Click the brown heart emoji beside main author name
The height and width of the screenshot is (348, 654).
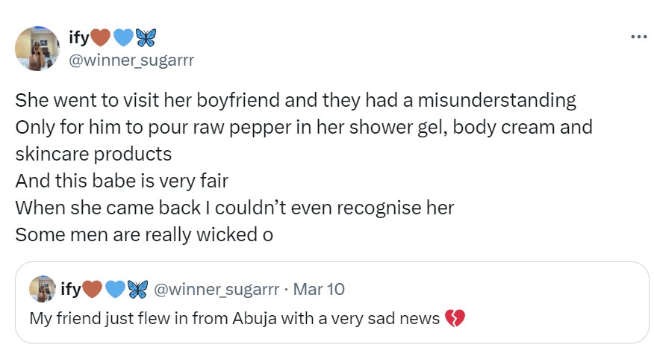[100, 37]
